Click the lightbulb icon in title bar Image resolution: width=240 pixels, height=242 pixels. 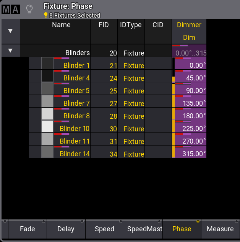pos(29,9)
